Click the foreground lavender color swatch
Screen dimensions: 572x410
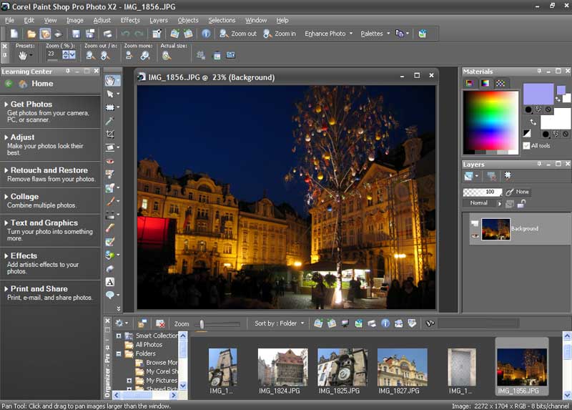[538, 94]
